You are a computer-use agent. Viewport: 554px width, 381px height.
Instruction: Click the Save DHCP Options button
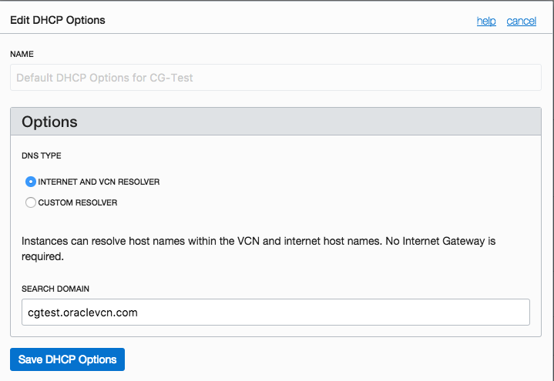click(x=67, y=359)
